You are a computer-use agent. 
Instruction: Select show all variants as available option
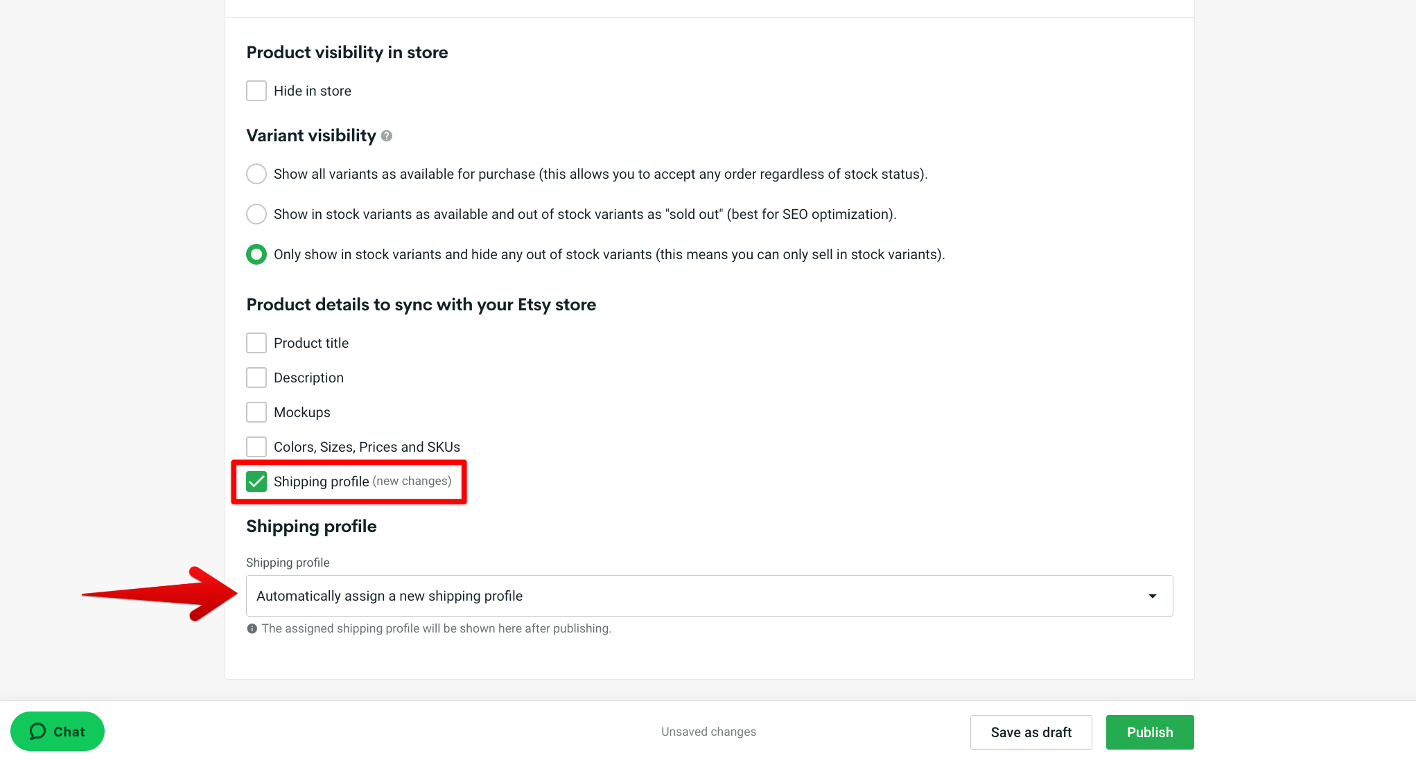click(x=256, y=174)
